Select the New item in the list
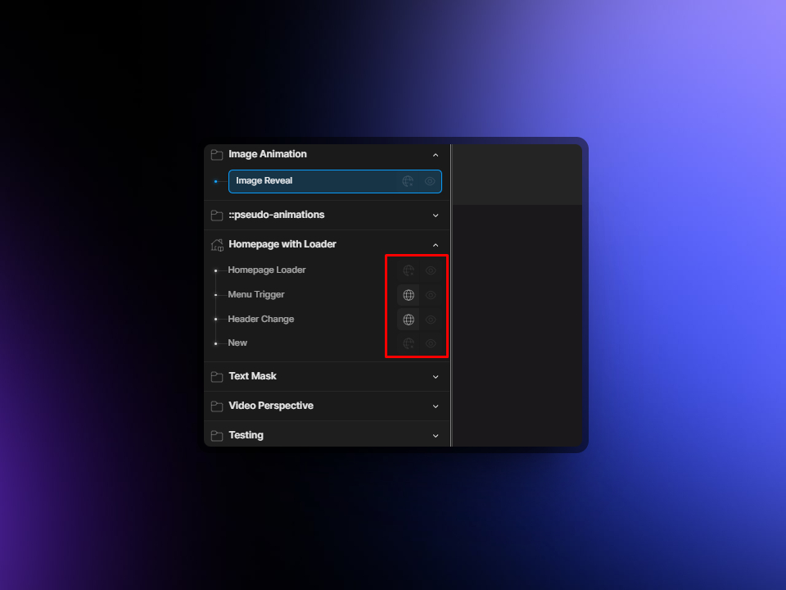This screenshot has width=786, height=590. point(237,343)
